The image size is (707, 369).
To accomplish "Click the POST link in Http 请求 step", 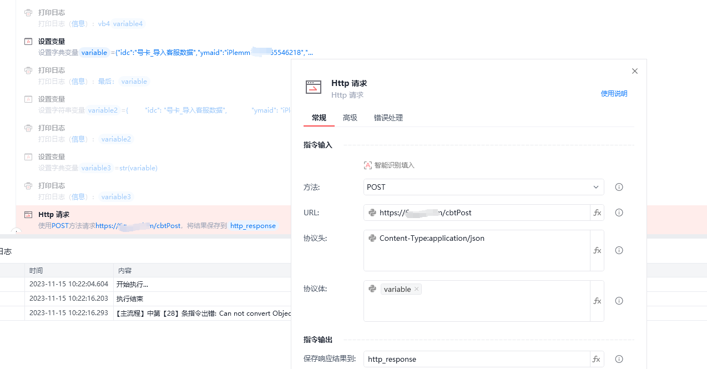I will 60,226.
